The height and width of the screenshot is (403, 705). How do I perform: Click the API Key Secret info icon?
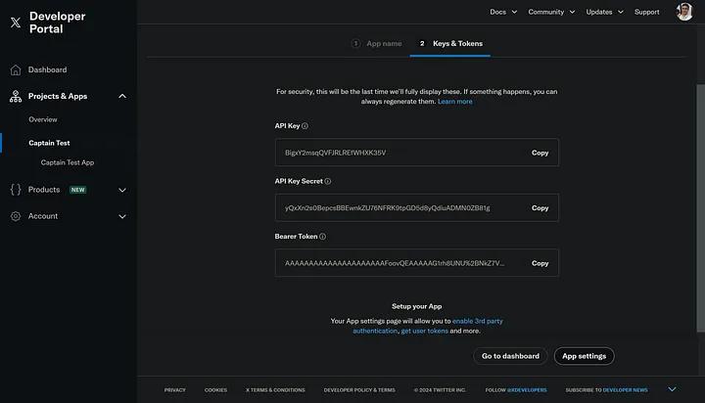point(328,181)
